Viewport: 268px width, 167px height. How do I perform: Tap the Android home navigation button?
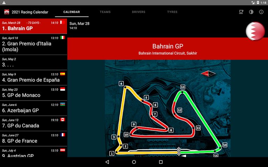click(134, 162)
